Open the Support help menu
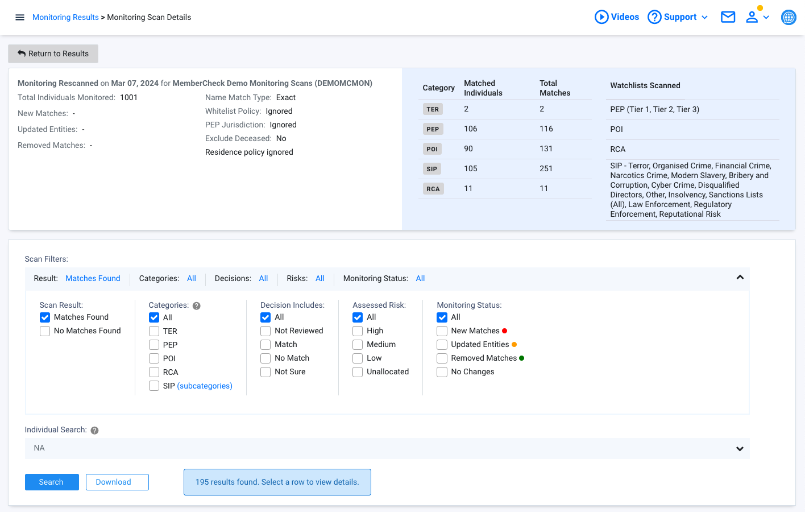Image resolution: width=805 pixels, height=512 pixels. click(x=678, y=17)
